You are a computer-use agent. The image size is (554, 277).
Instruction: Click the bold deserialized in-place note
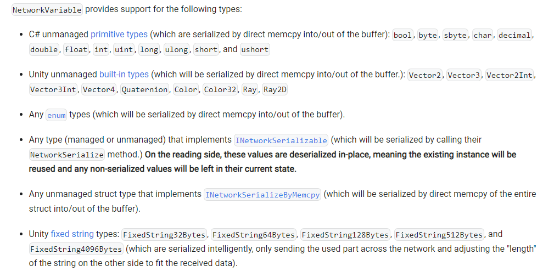pos(272,162)
